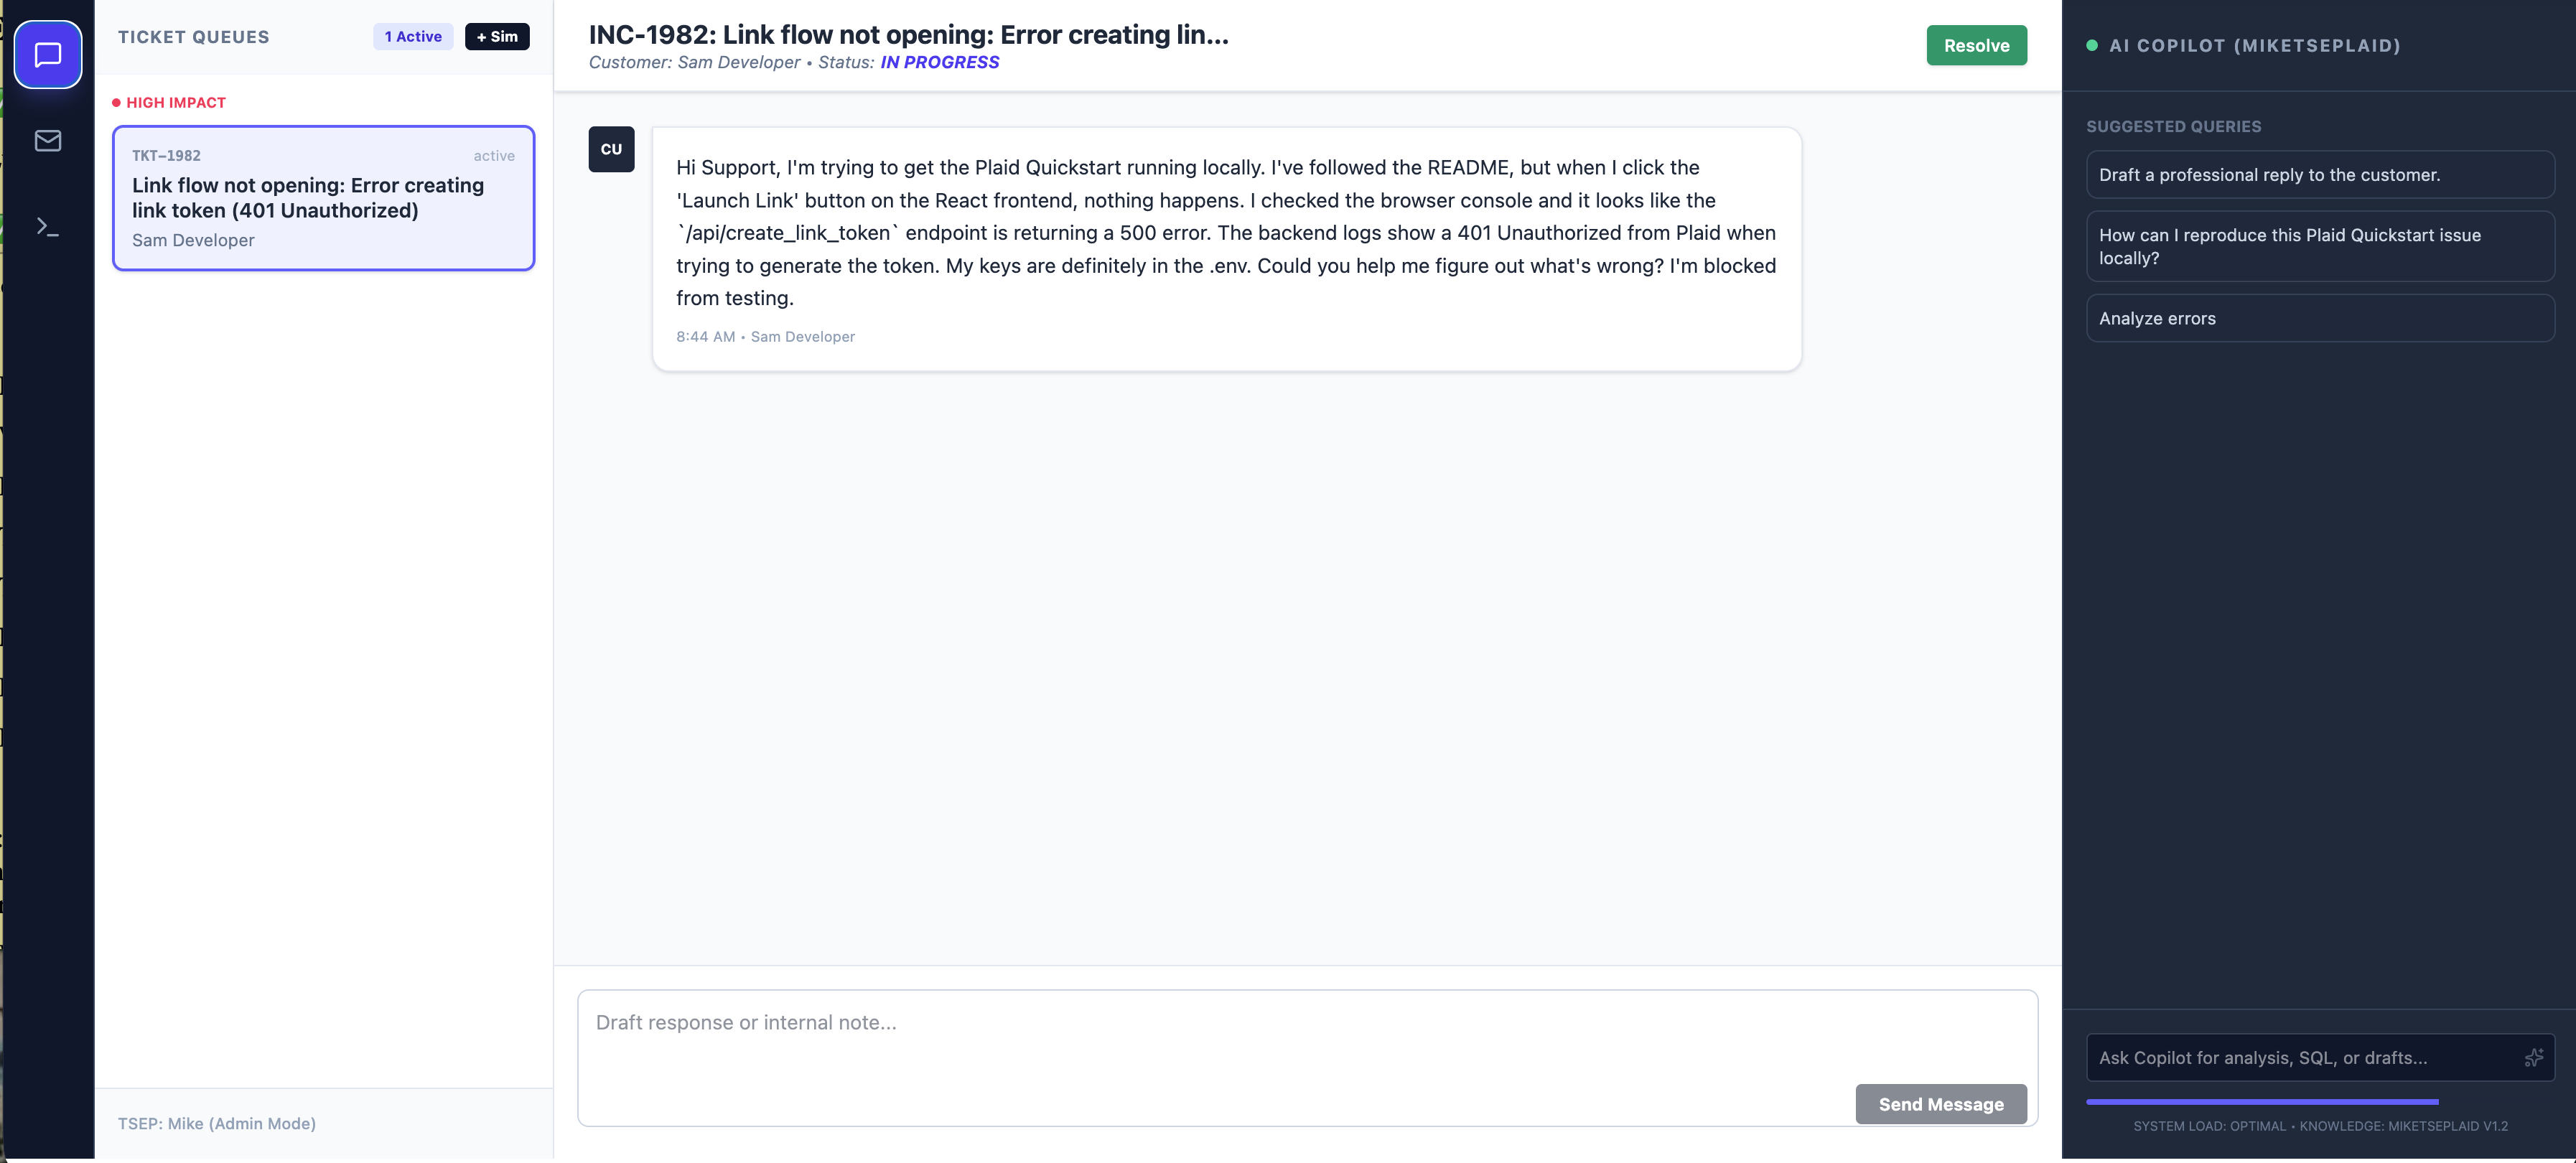2576x1163 pixels.
Task: Click the red High Impact indicator dot
Action: [x=116, y=103]
